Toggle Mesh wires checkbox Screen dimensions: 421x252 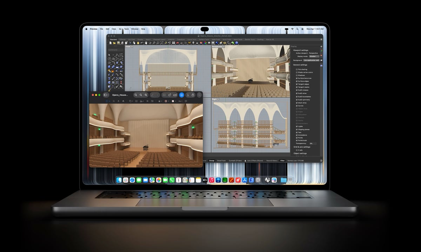(x=297, y=103)
